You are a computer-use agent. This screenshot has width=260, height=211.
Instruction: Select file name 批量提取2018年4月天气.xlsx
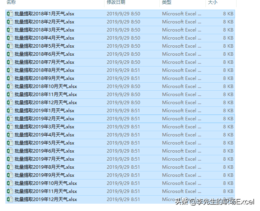(44, 38)
